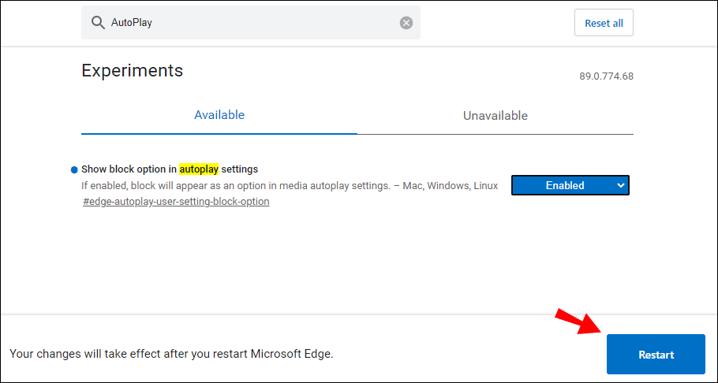Switch to the Available tab

219,115
